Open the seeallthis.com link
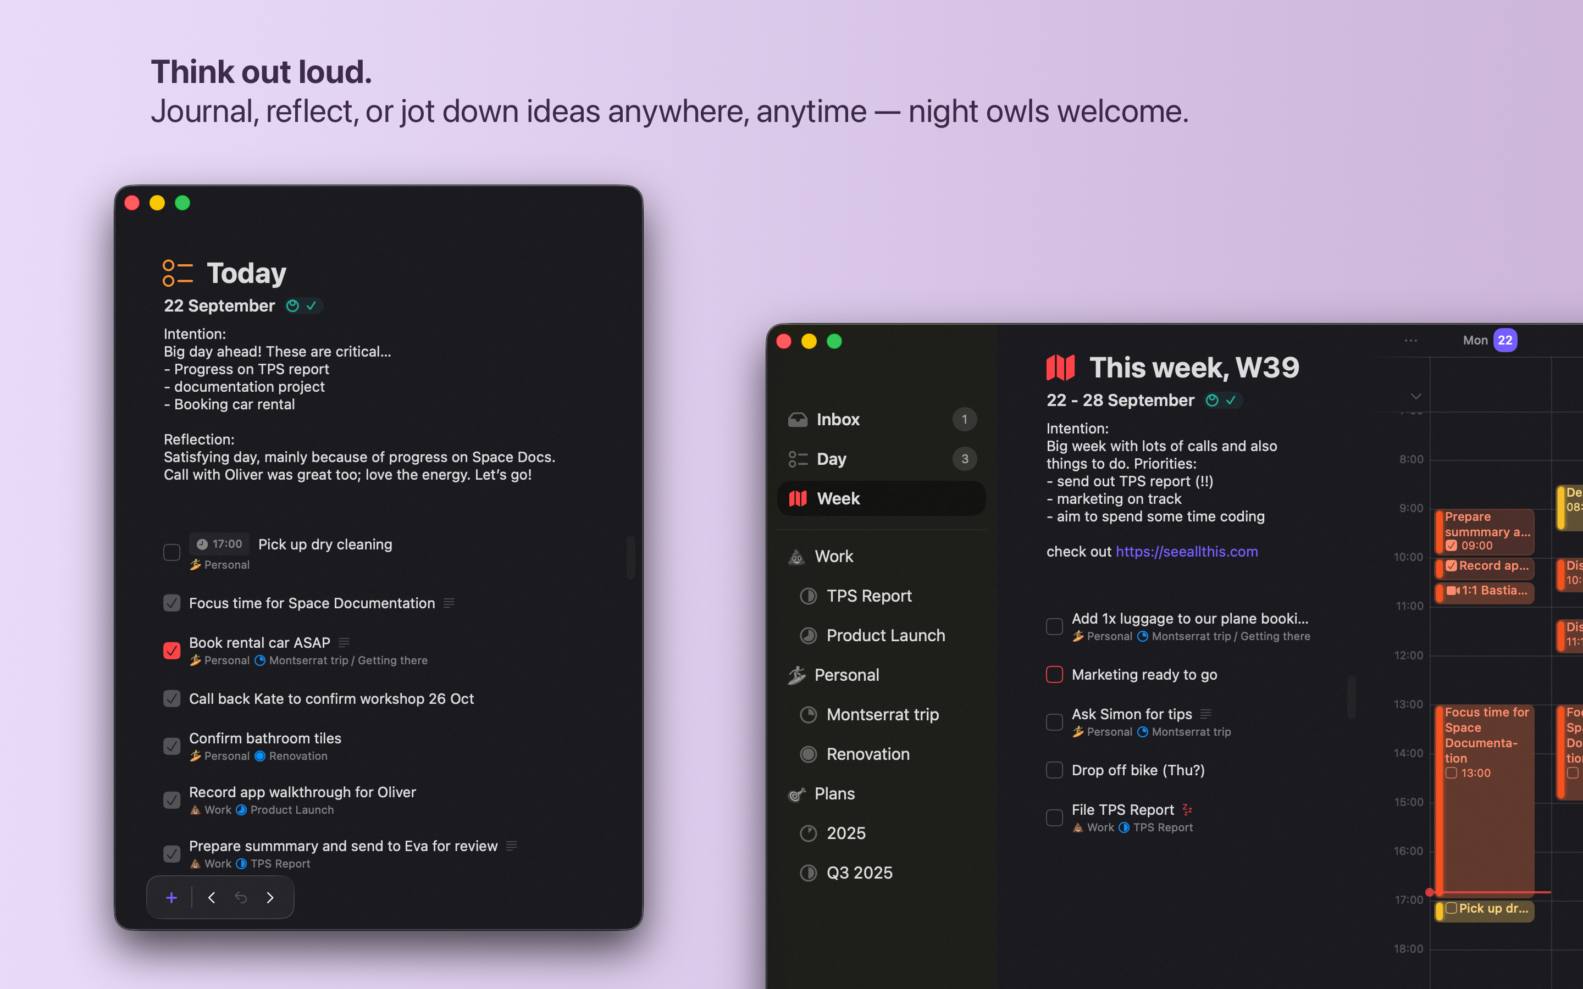 [x=1186, y=552]
